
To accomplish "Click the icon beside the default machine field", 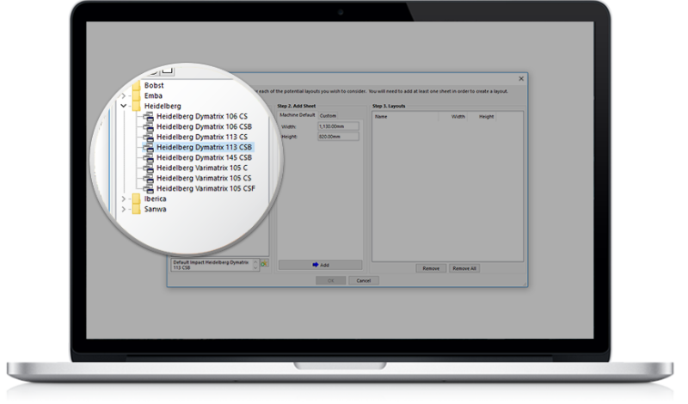I will pyautogui.click(x=264, y=264).
